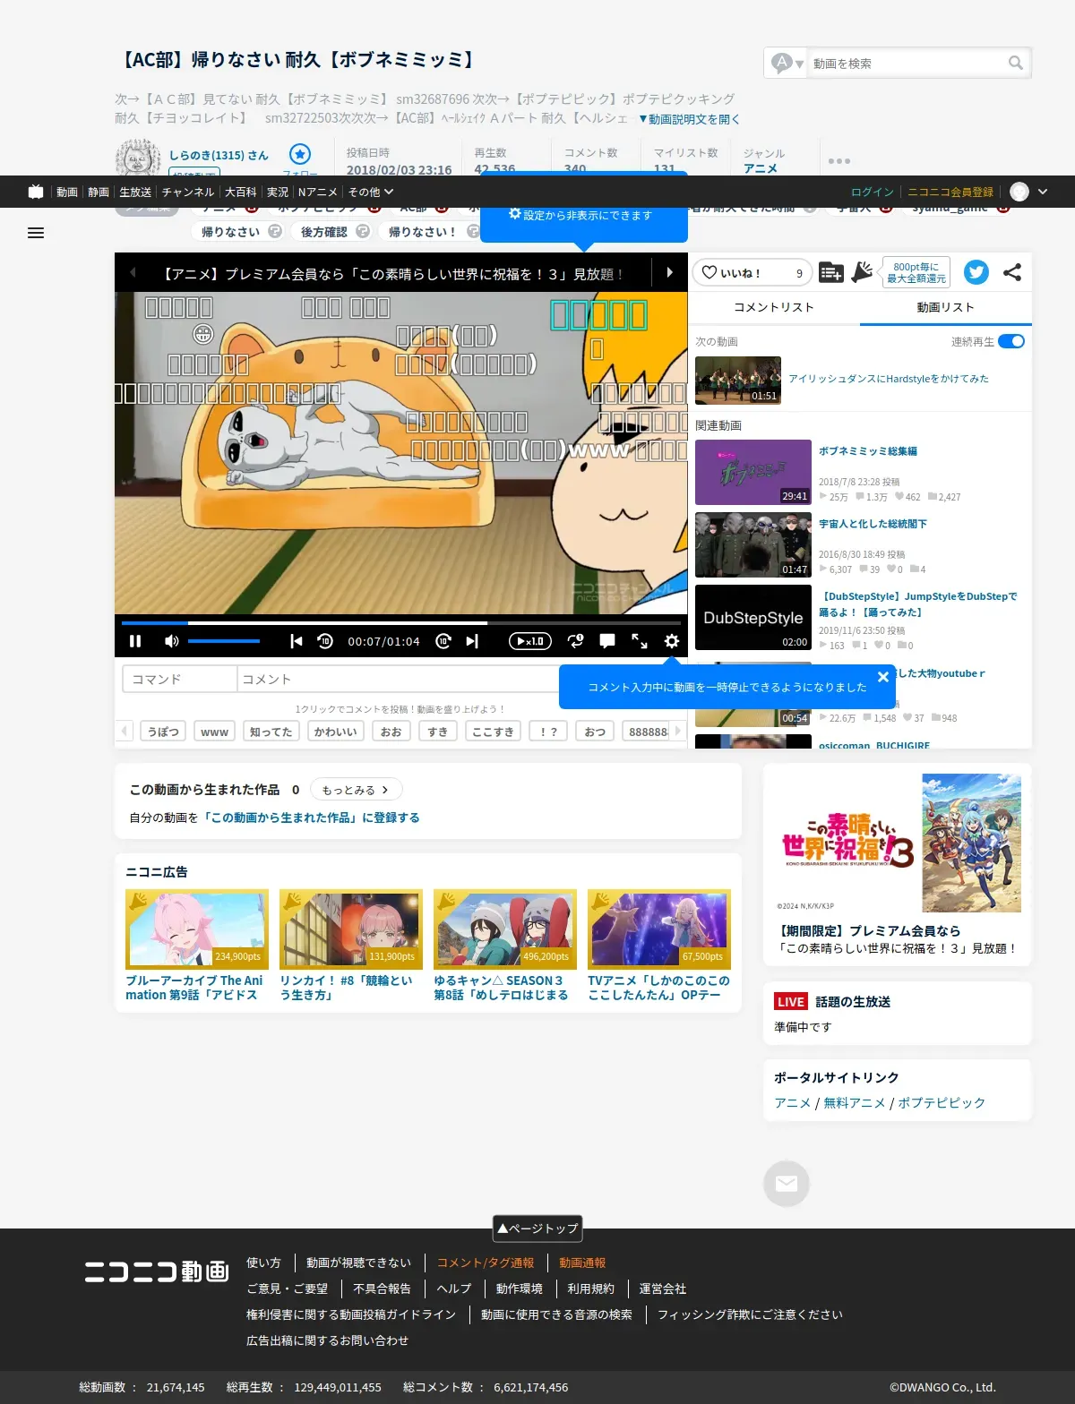Open ブルーアーカイブ ad thumbnail
This screenshot has height=1404, width=1075.
click(x=197, y=929)
